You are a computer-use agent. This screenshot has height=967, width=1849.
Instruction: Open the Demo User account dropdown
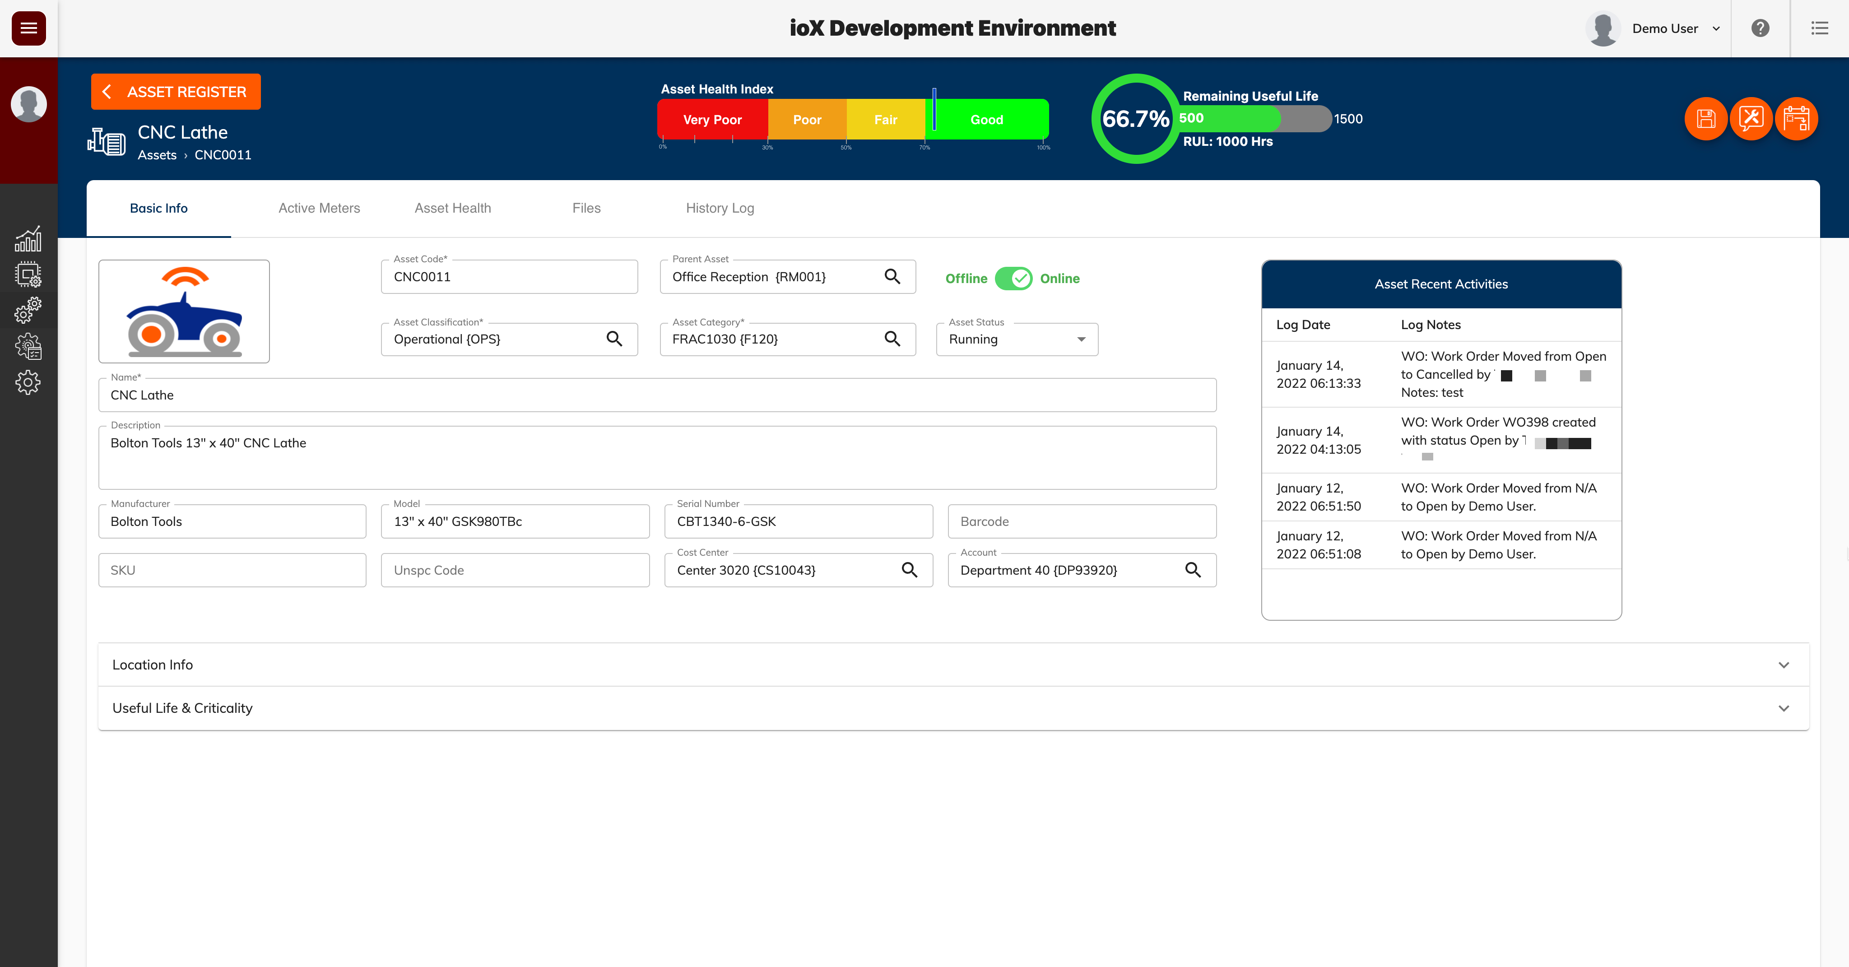coord(1716,28)
